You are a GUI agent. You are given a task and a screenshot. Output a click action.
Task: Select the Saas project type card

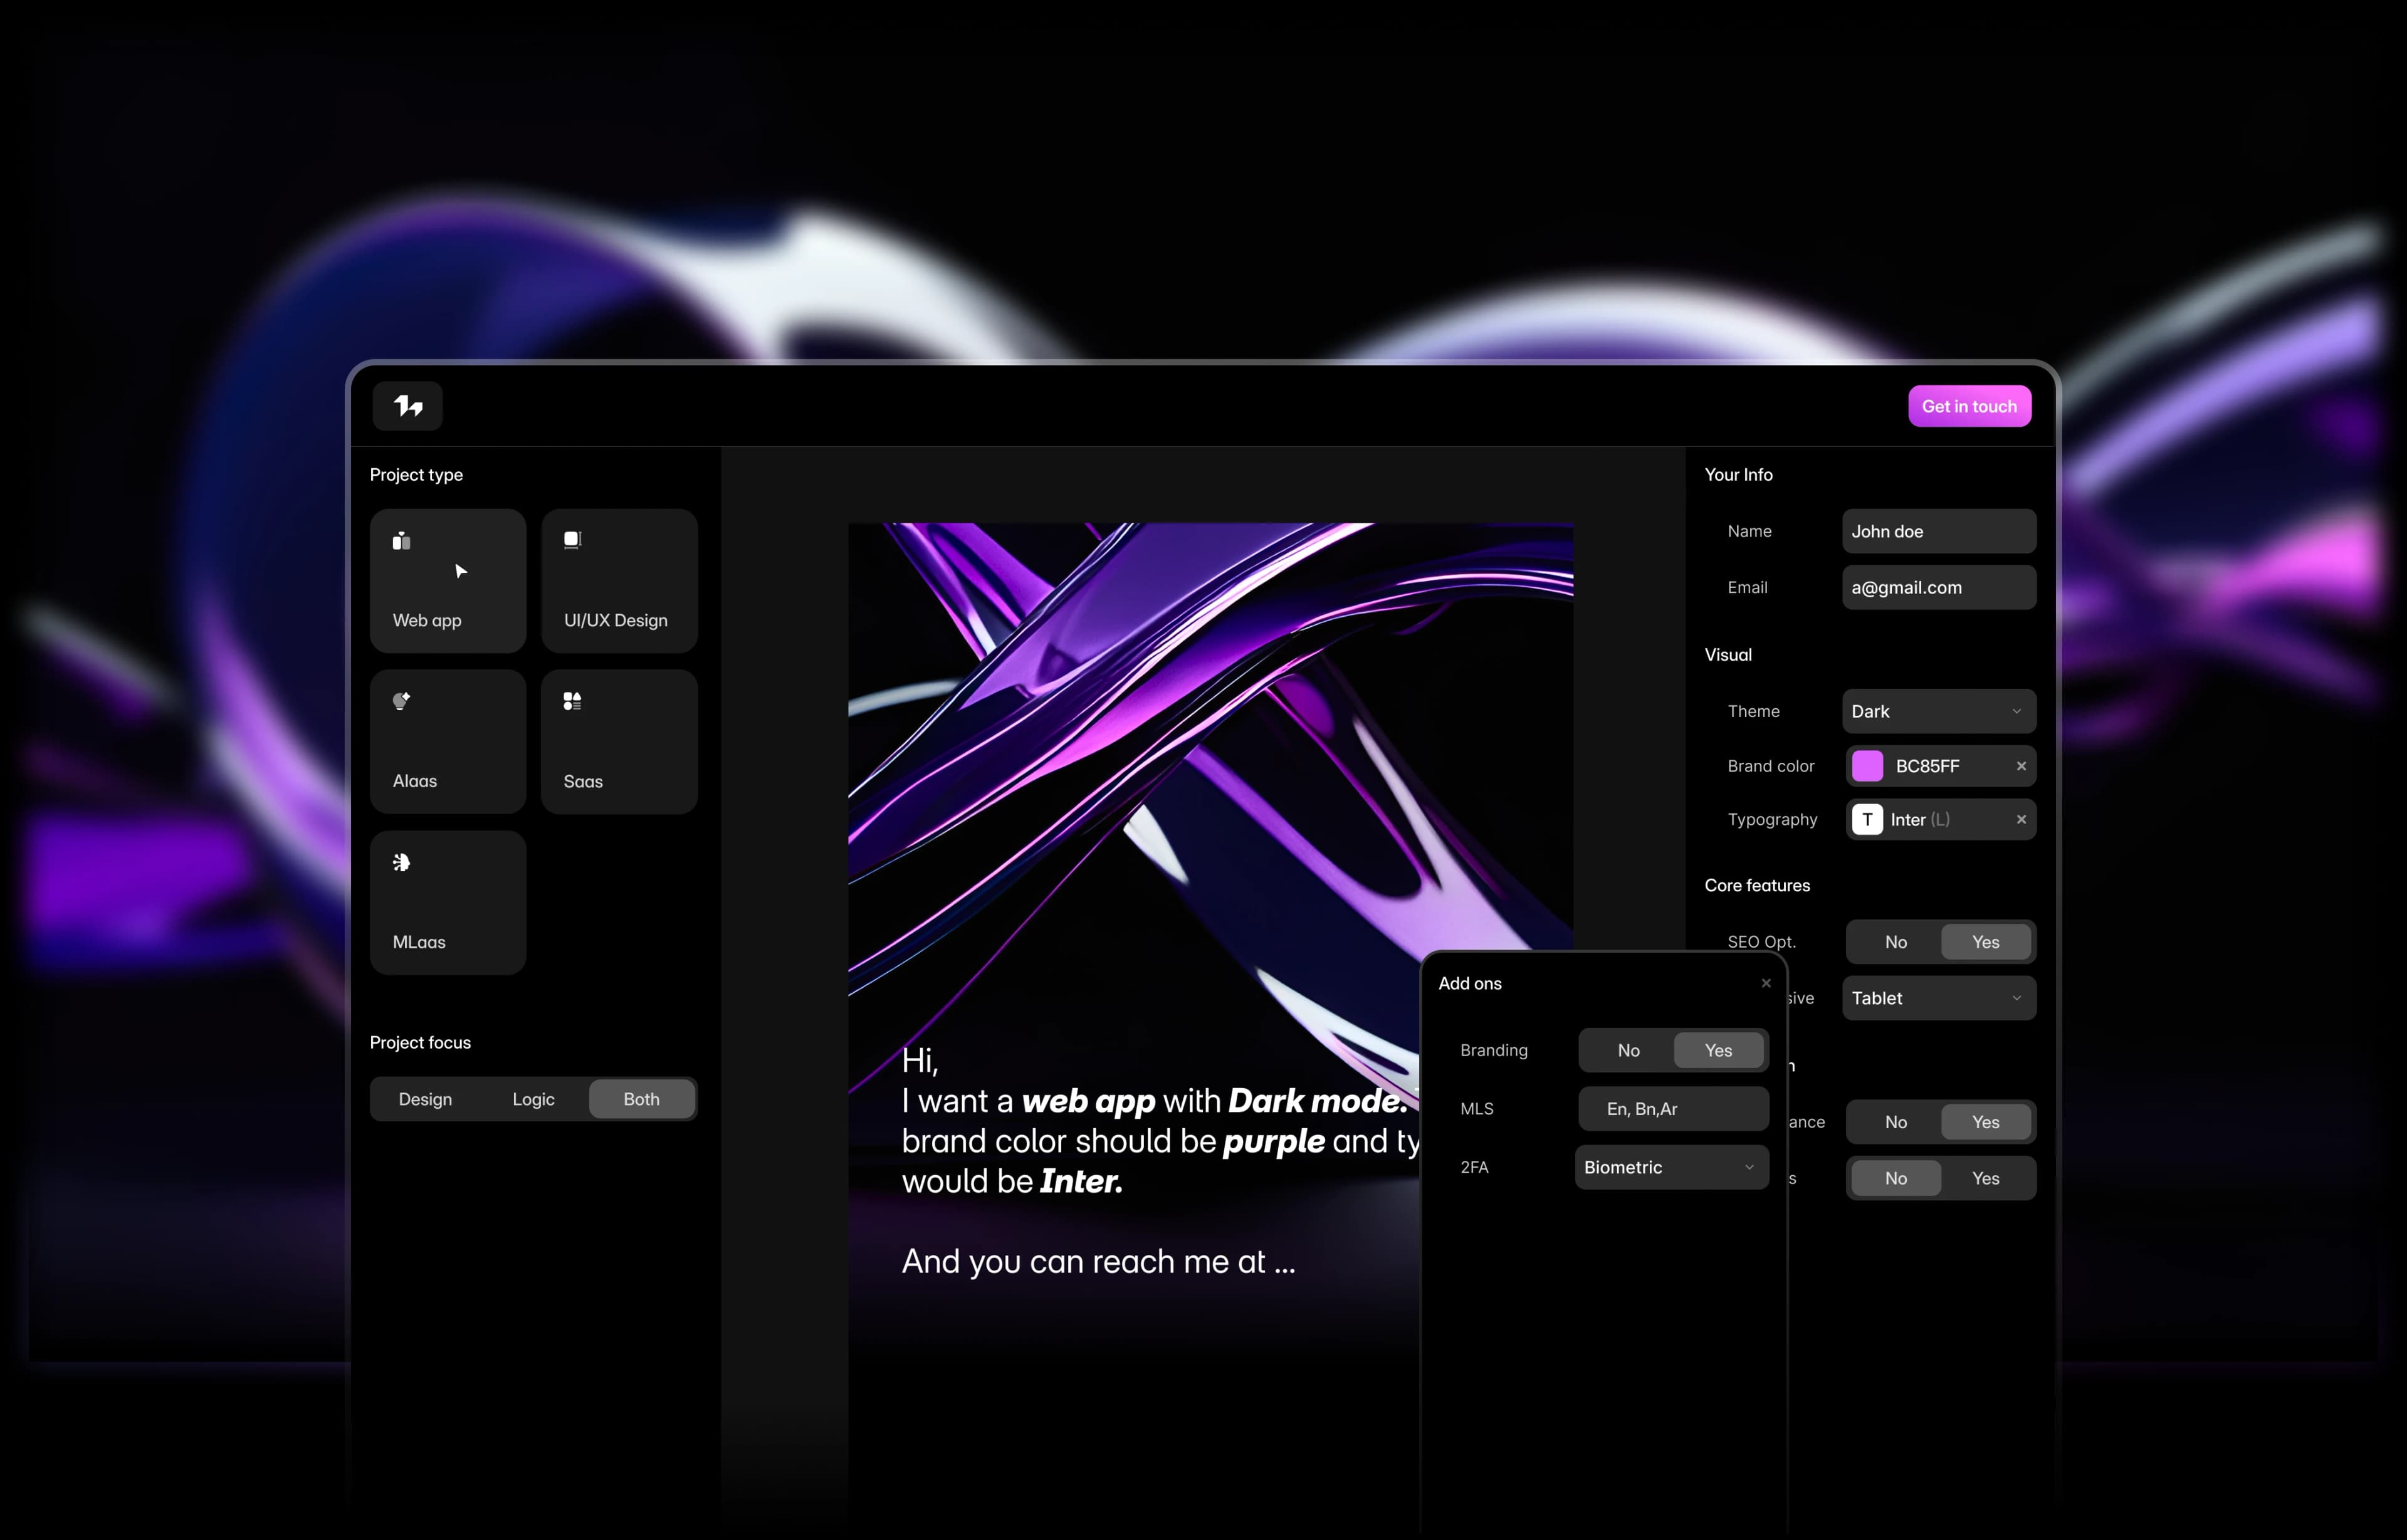(618, 741)
